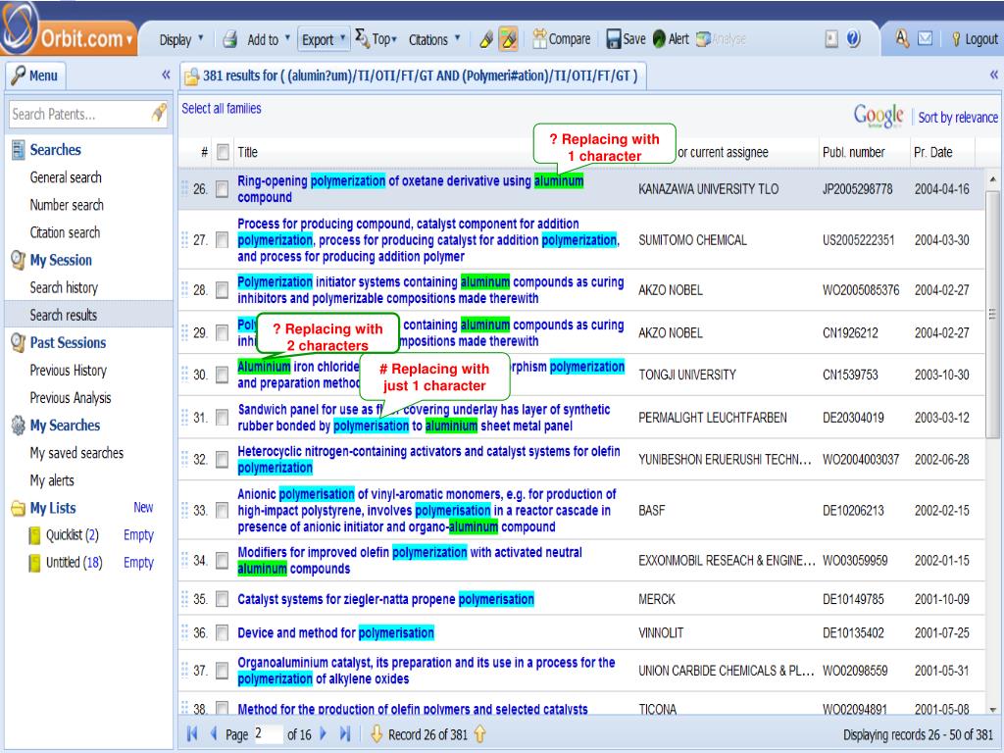This screenshot has width=1004, height=753.
Task: Click Sort by relevance link
Action: (958, 118)
